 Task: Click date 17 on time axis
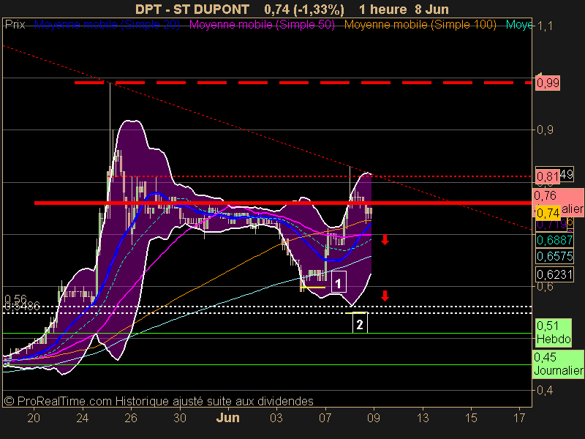pos(519,418)
